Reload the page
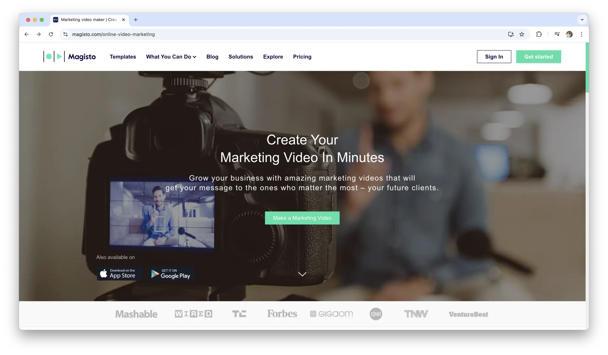 (51, 34)
